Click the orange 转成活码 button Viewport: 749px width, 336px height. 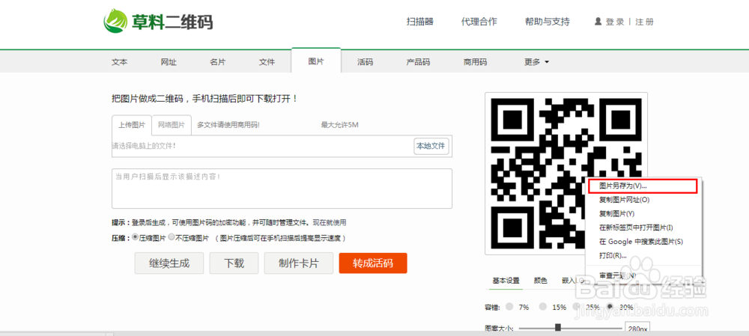[x=373, y=263]
